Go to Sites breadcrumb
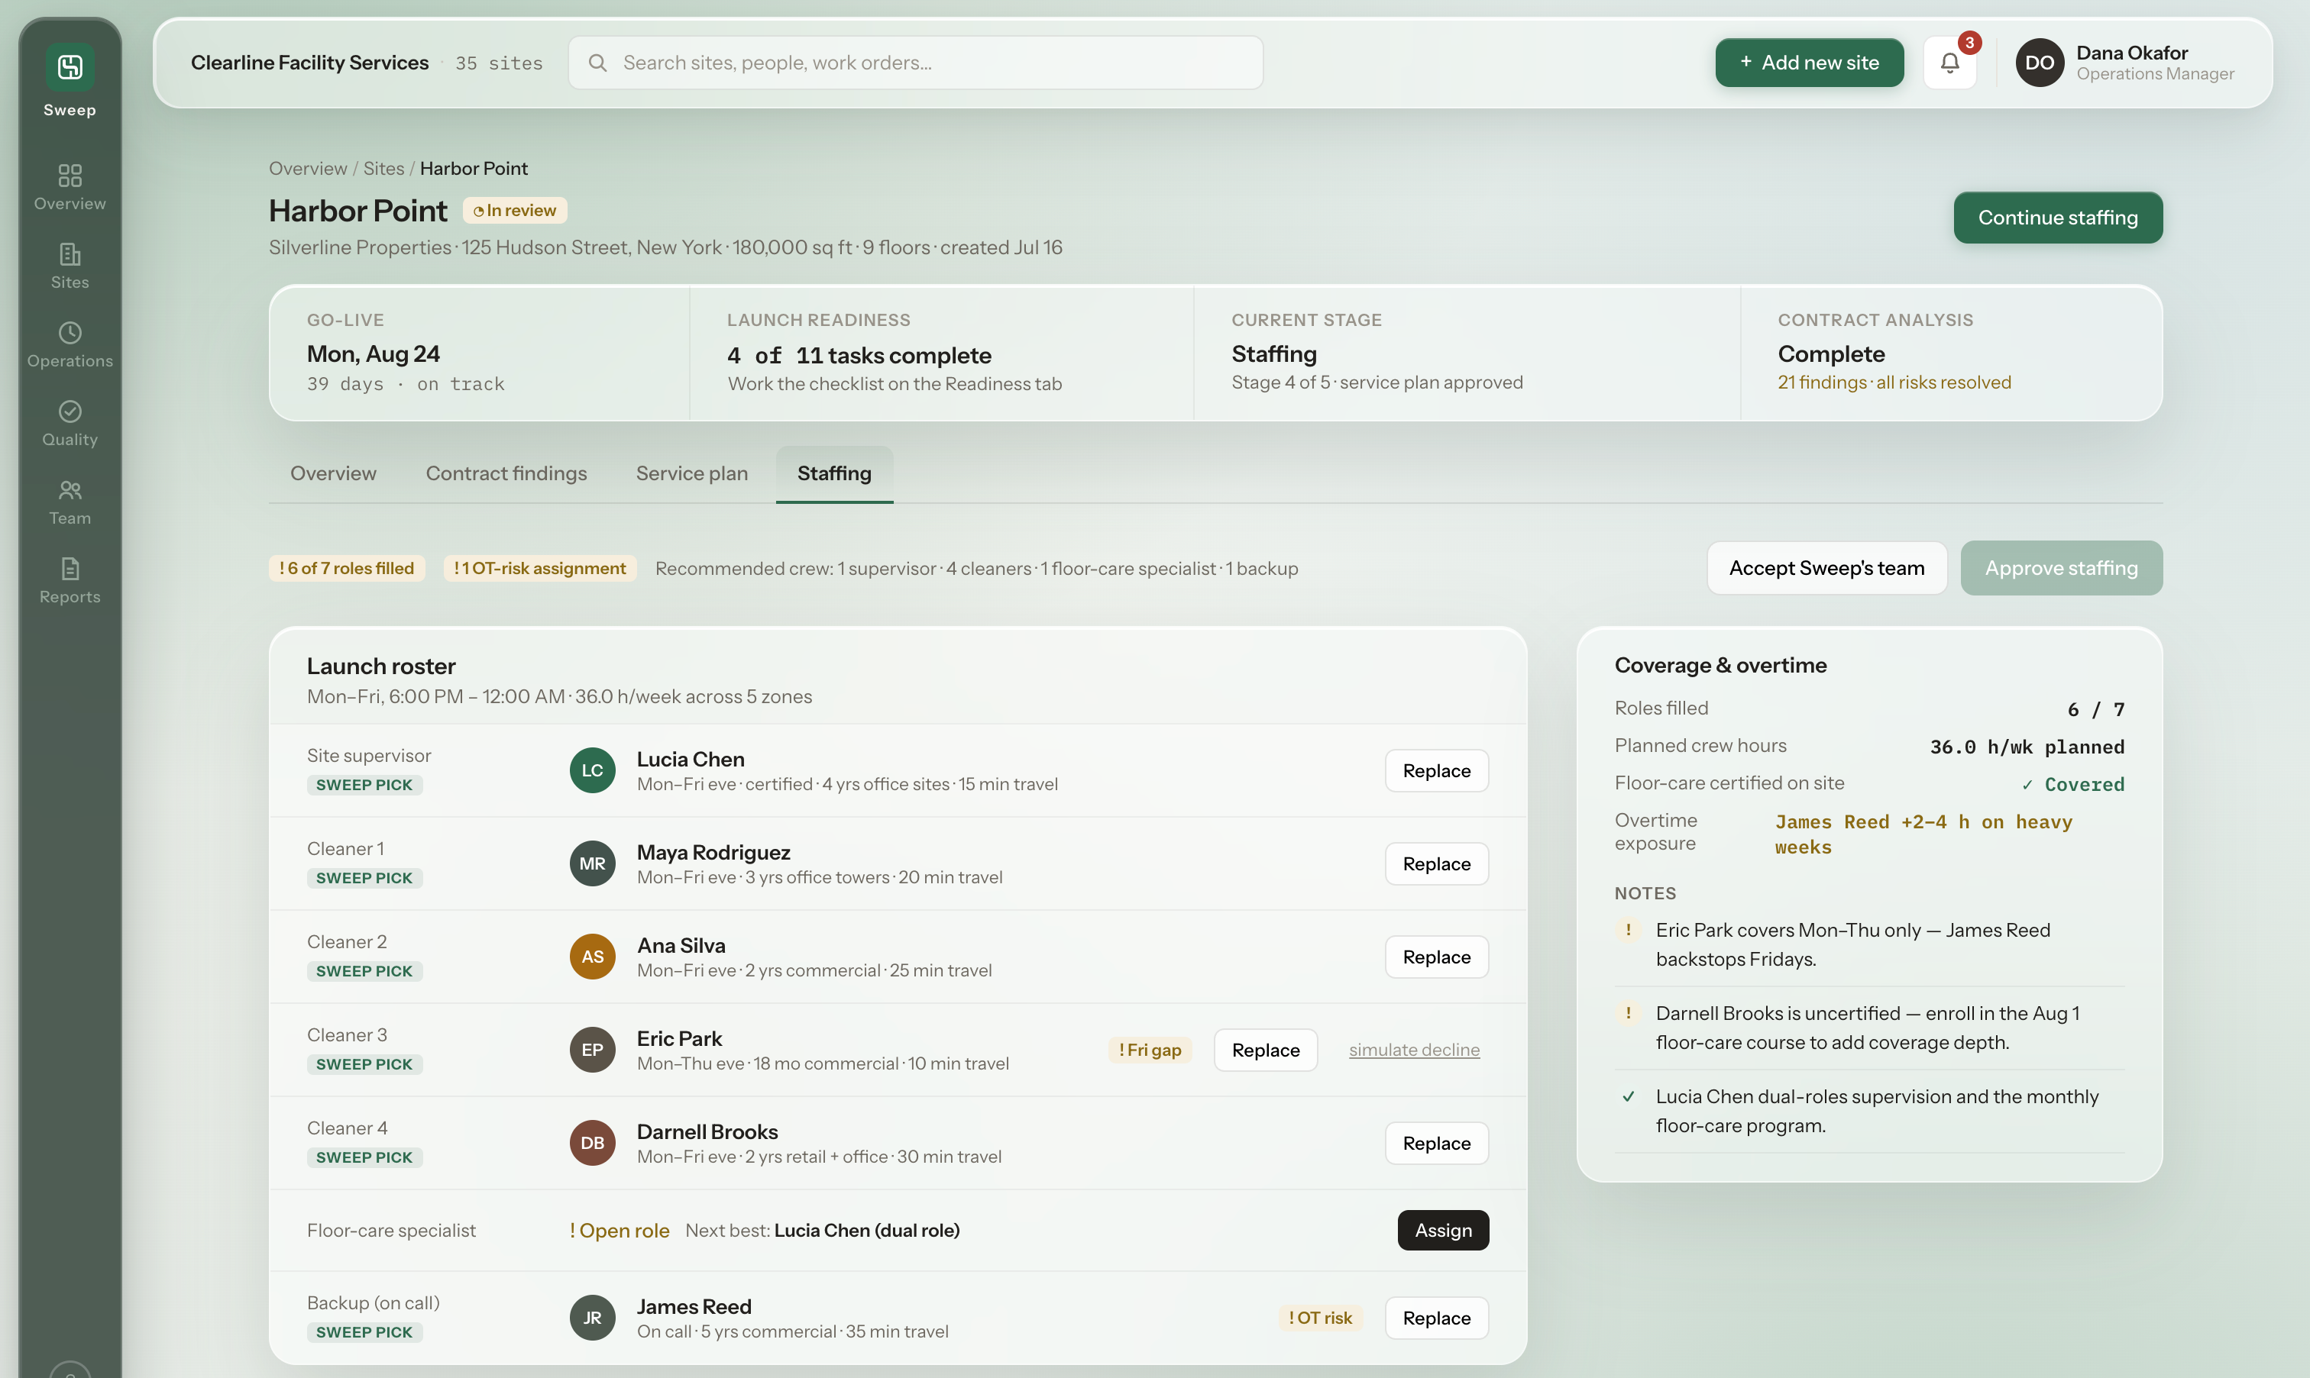This screenshot has width=2310, height=1378. click(x=383, y=168)
